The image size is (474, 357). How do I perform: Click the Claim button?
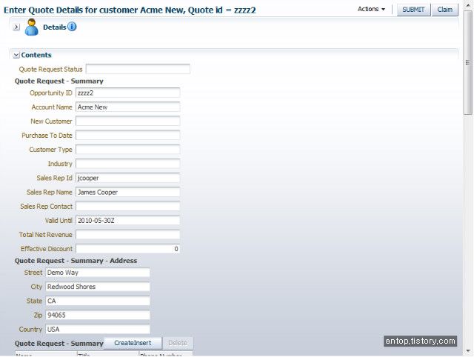(x=444, y=10)
